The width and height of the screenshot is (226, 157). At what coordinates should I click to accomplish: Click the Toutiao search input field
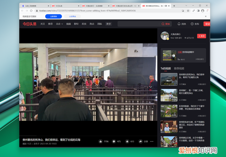138,24
